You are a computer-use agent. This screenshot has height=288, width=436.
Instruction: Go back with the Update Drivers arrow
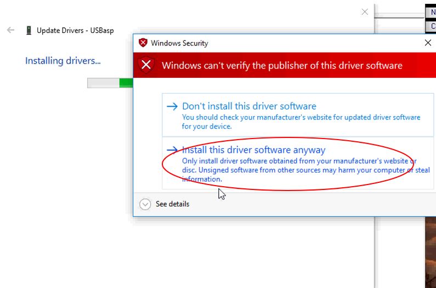[10, 30]
